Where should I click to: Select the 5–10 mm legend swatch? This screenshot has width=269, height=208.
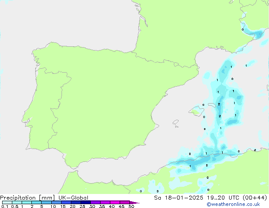[46, 202]
